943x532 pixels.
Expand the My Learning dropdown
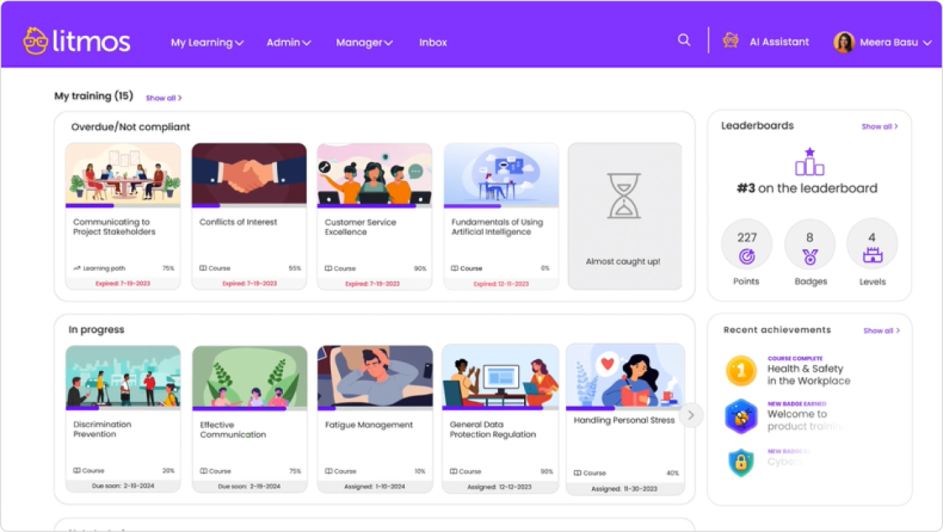[207, 42]
